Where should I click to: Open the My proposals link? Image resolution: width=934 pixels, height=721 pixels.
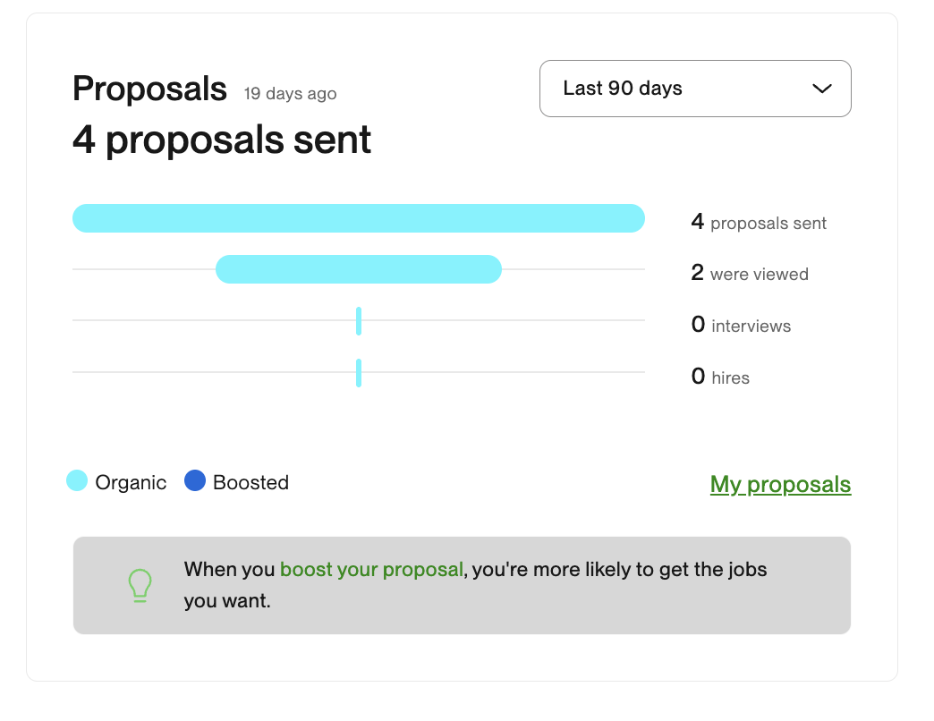point(779,484)
